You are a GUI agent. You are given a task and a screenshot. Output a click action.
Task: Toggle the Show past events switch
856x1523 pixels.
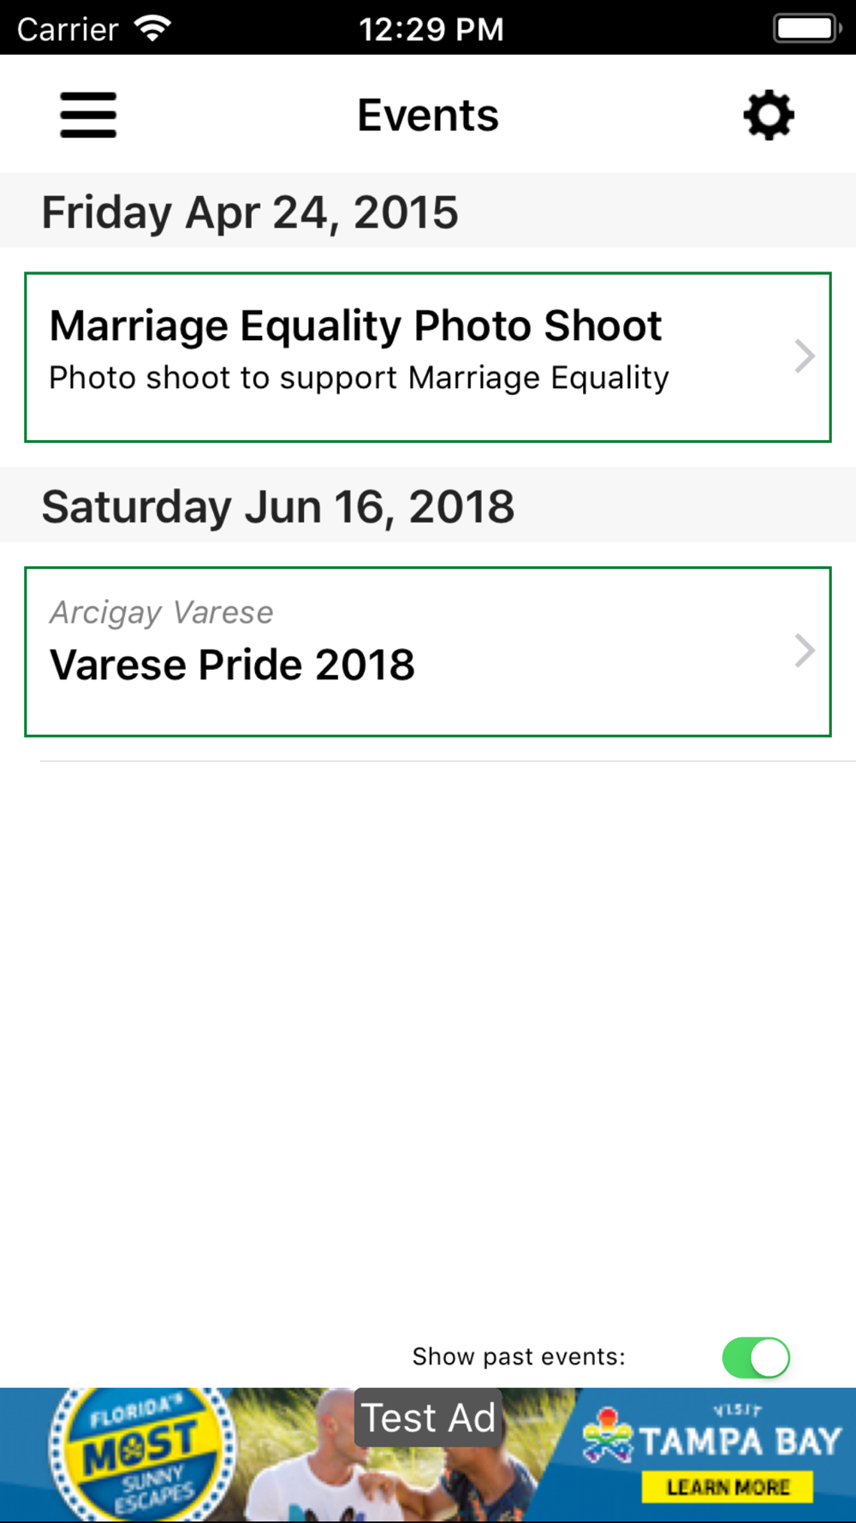[x=756, y=1358]
